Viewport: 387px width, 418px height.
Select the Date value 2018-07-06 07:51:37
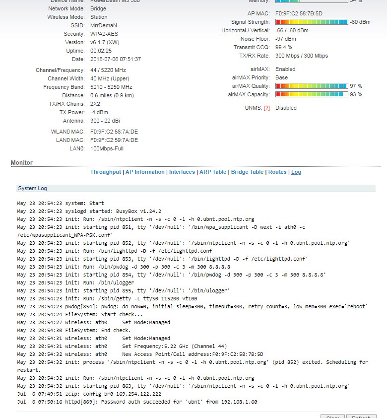pyautogui.click(x=116, y=59)
